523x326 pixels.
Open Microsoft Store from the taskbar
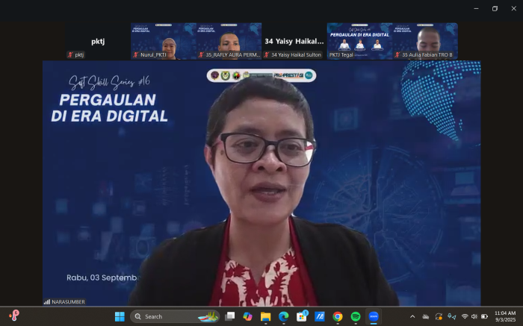point(302,316)
